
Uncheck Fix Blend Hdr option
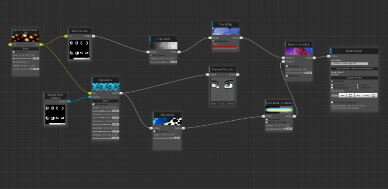click(358, 88)
